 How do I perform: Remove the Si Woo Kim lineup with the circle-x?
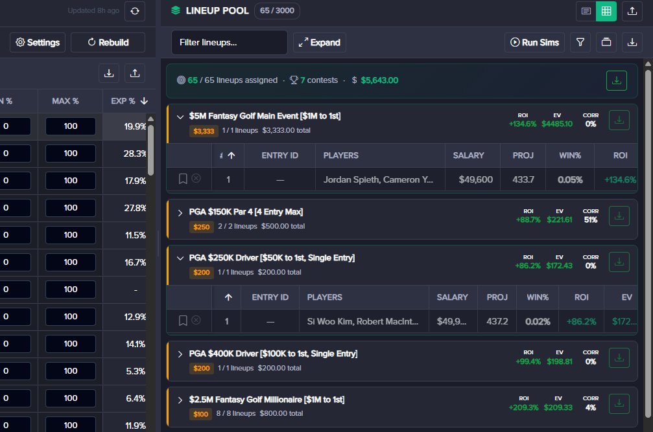[x=196, y=320]
